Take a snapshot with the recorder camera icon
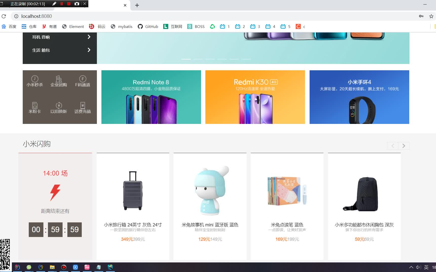The height and width of the screenshot is (272, 436). [x=77, y=4]
